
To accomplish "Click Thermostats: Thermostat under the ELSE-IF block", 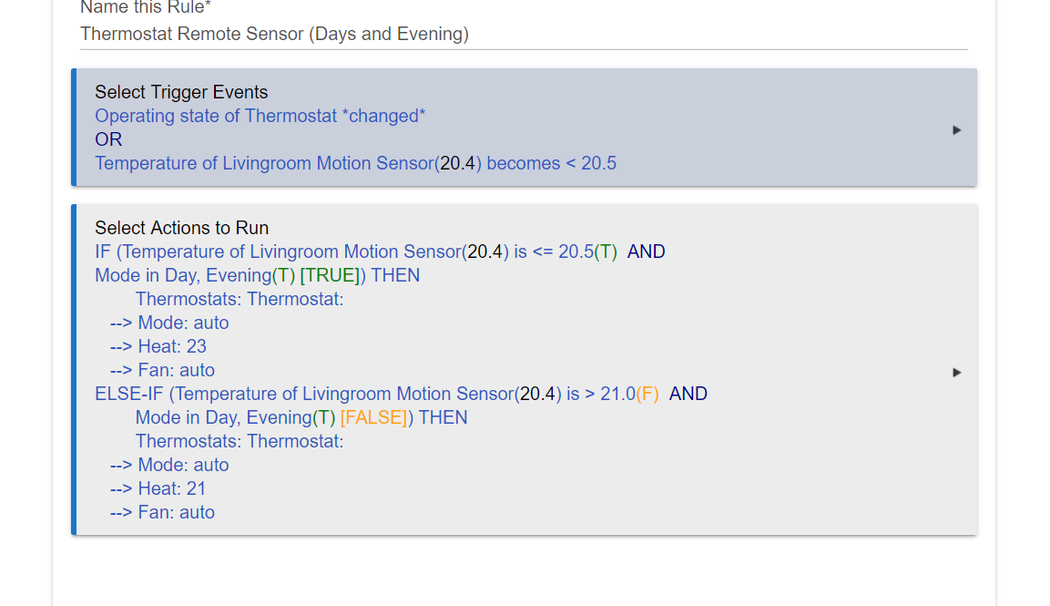I will 240,441.
